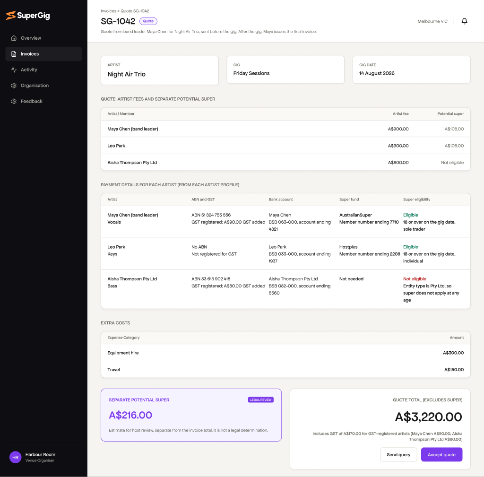Click the A$216.00 potential super amount
This screenshot has width=484, height=477.
130,415
